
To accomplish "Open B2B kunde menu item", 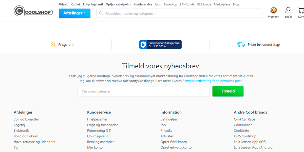I will [204, 4].
